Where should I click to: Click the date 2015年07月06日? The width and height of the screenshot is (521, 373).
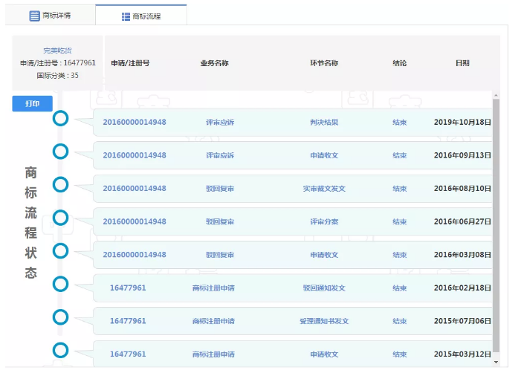coord(462,321)
